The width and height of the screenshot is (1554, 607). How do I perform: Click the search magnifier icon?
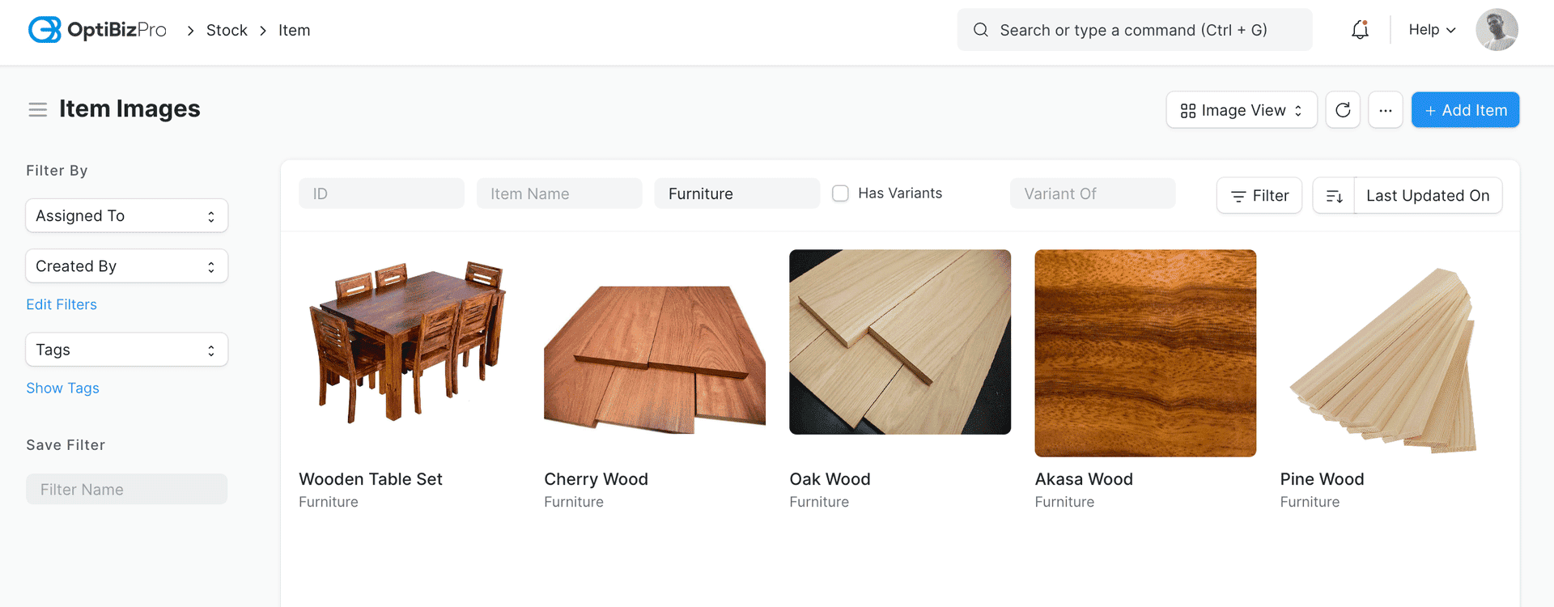click(980, 30)
